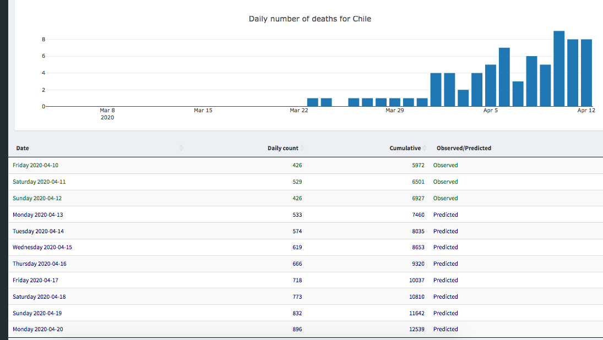Click cumulative value 10037
Screen dimensions: 603x340
[x=418, y=280]
